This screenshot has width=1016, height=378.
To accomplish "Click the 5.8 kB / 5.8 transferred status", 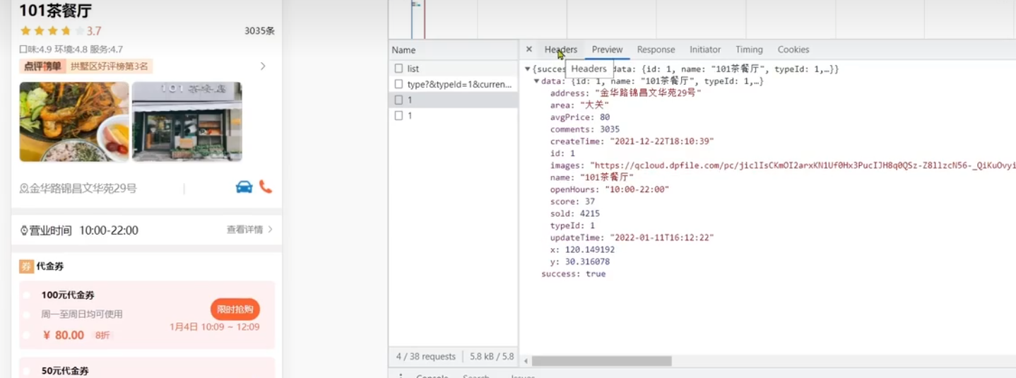I will coord(492,357).
